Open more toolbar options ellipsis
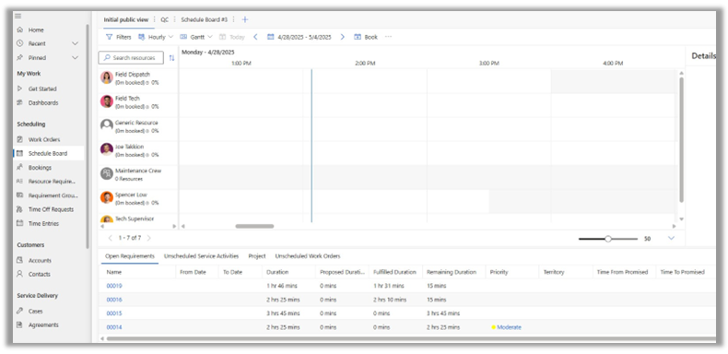Viewport: 728px width, 354px height. [x=389, y=37]
